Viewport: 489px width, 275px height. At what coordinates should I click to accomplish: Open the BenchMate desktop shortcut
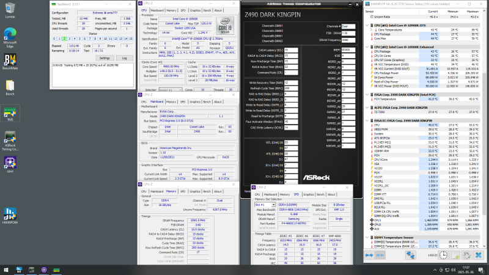point(10,62)
